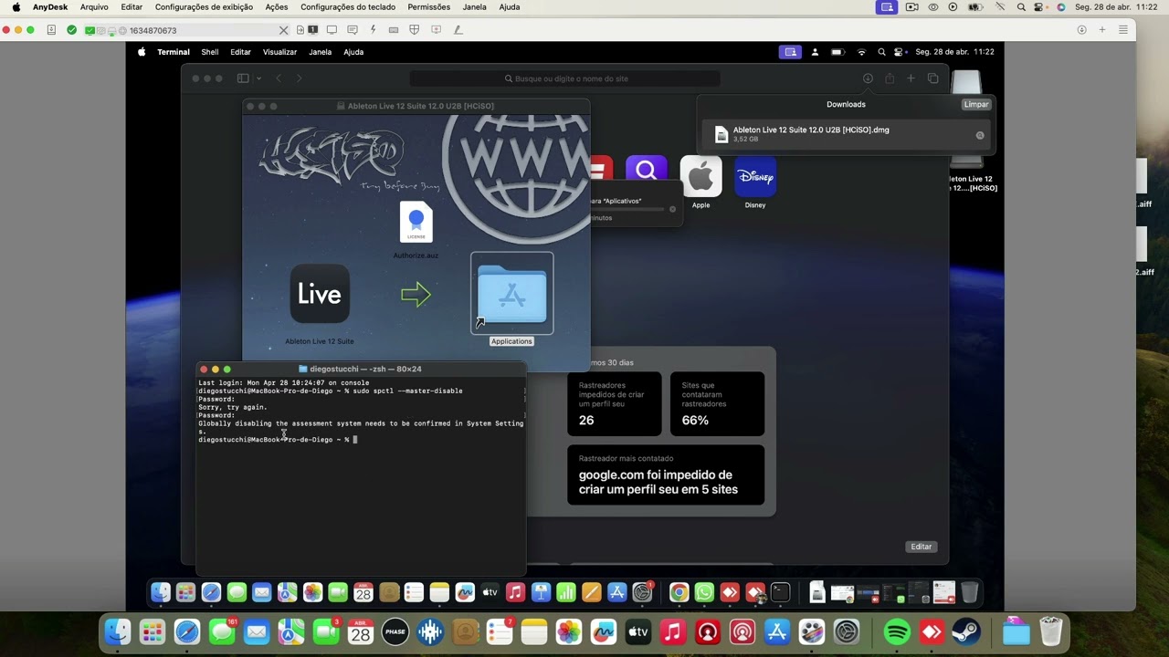Image resolution: width=1169 pixels, height=657 pixels.
Task: Open Google Chrome in the remote dock
Action: coord(679,592)
